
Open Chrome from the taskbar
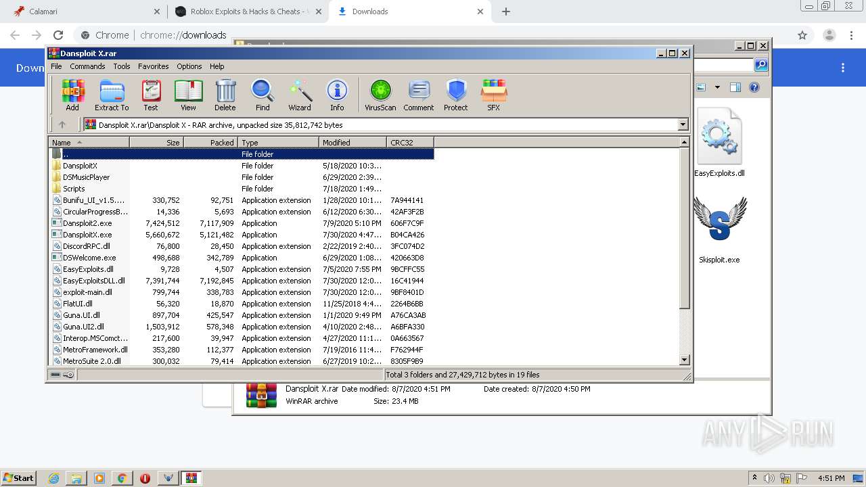tap(122, 478)
